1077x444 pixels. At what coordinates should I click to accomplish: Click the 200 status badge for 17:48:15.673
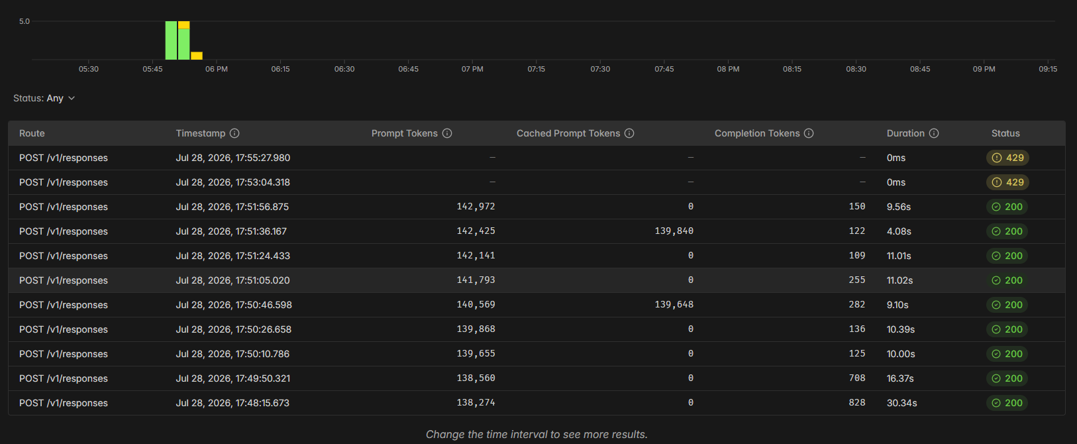(1007, 403)
